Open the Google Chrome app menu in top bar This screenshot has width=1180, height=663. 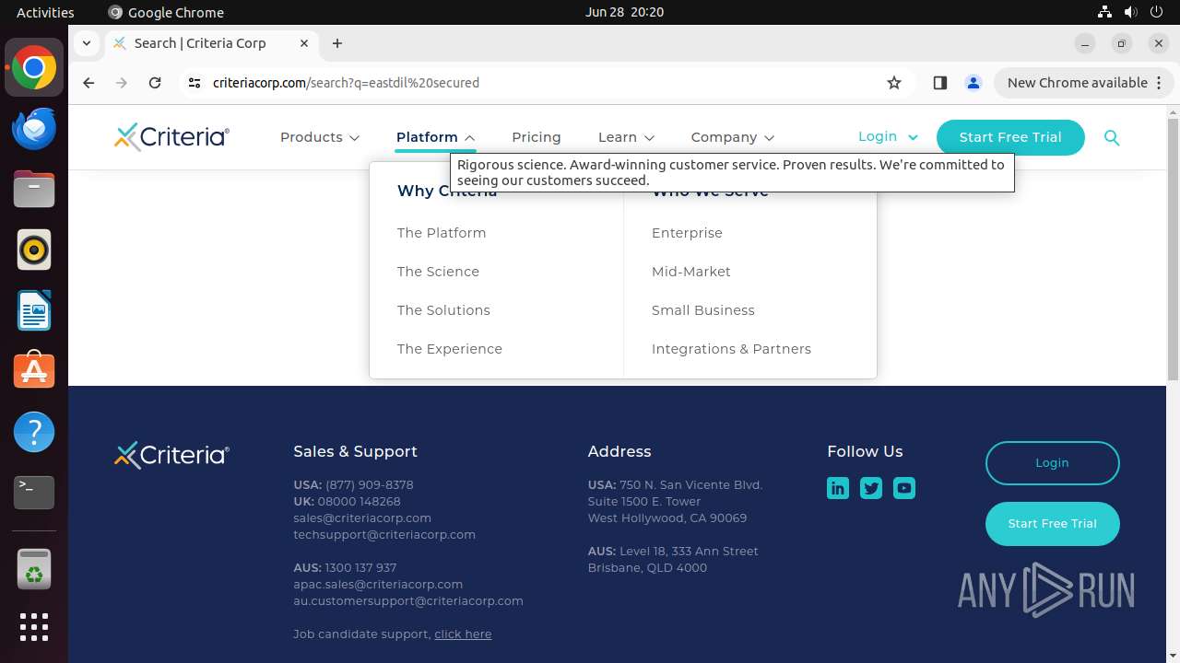[x=166, y=12]
